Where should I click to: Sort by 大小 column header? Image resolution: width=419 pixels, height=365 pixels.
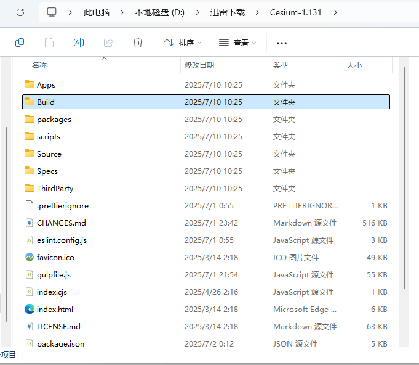click(x=354, y=65)
